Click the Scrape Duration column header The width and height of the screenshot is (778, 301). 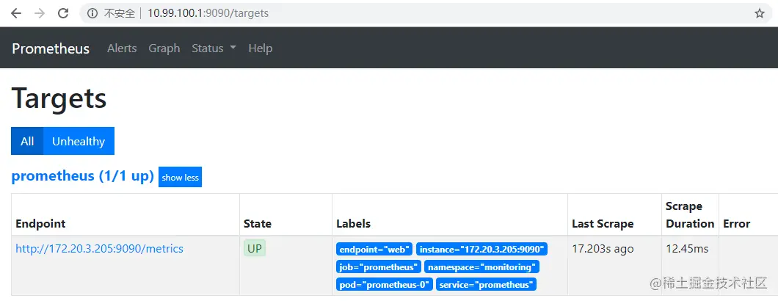pos(690,214)
